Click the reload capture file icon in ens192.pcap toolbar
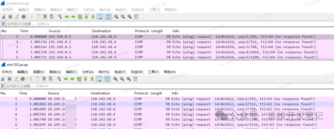 click(50, 79)
